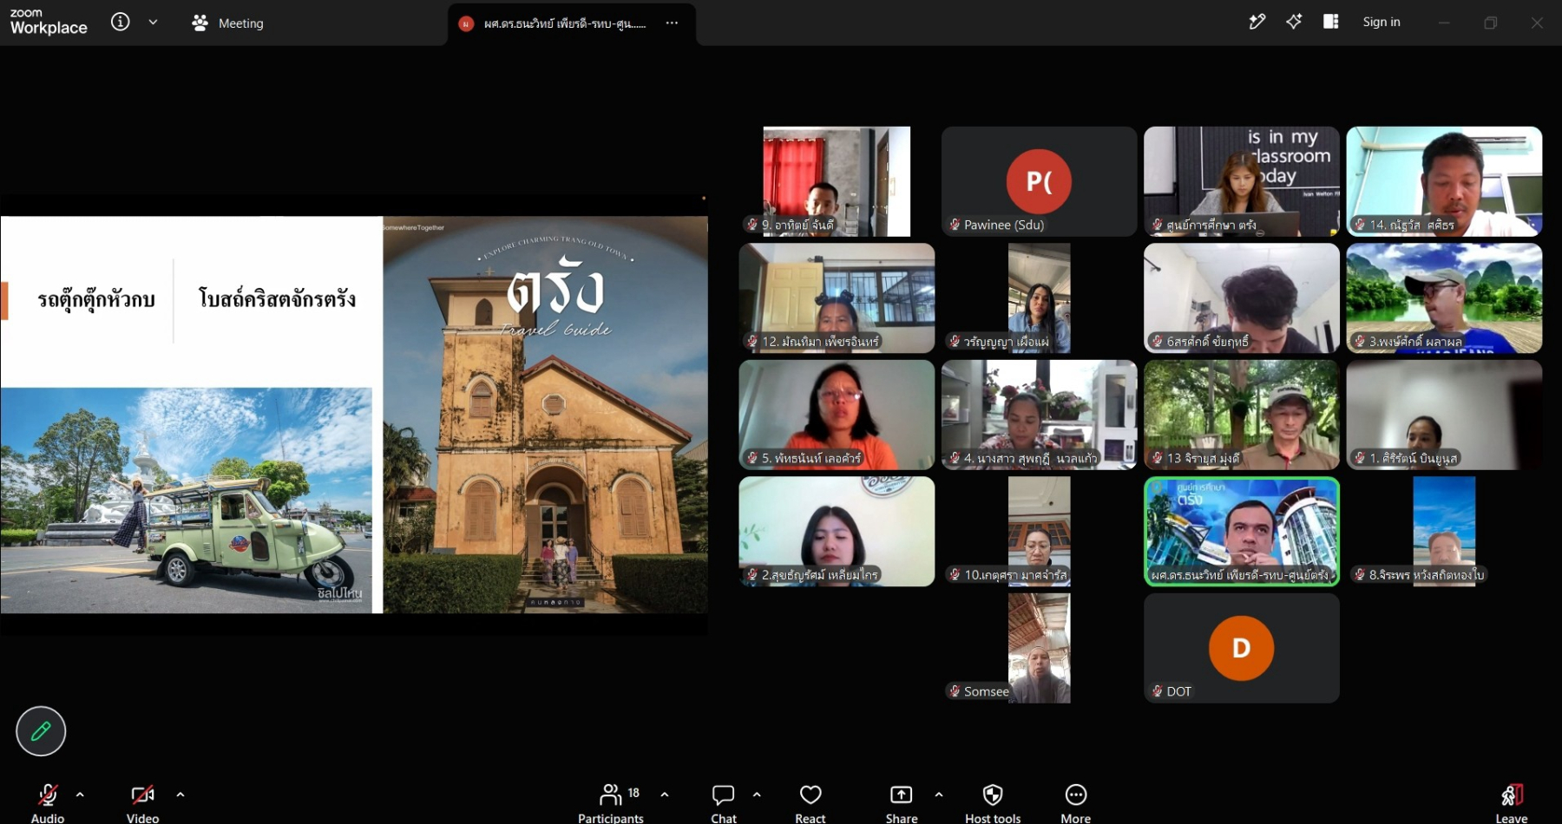Unmute the Audio microphone

[48, 803]
